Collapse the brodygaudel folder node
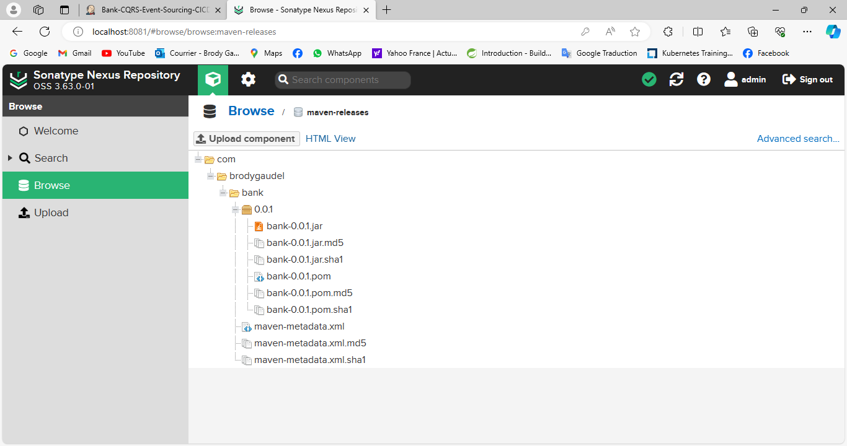Screen dimensions: 847x446 pyautogui.click(x=211, y=176)
